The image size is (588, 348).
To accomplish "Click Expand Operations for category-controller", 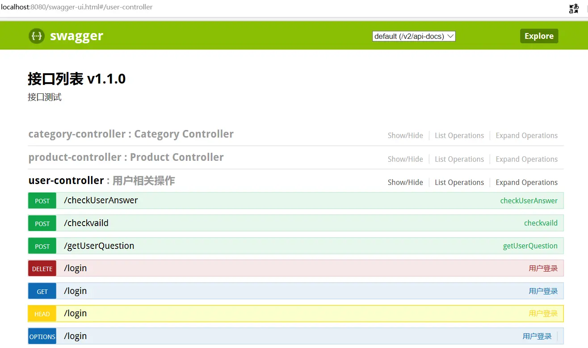I will [x=527, y=135].
